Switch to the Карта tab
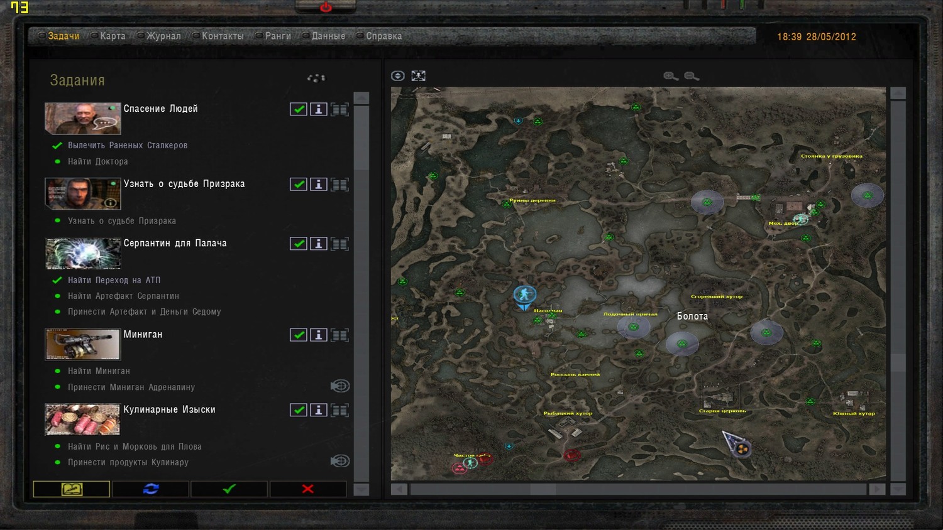Viewport: 943px width, 530px height. coord(113,36)
